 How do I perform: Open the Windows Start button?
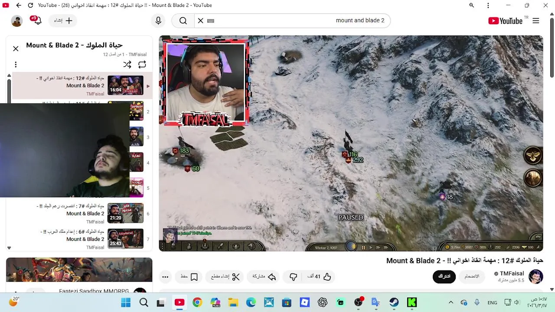click(x=126, y=302)
